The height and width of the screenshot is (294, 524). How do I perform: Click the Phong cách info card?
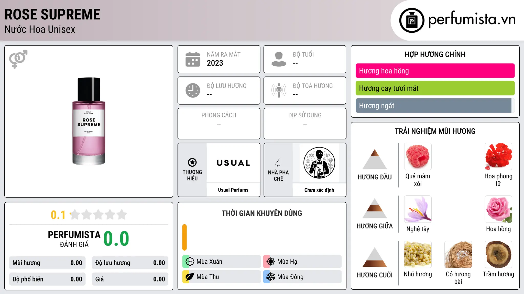click(x=219, y=124)
